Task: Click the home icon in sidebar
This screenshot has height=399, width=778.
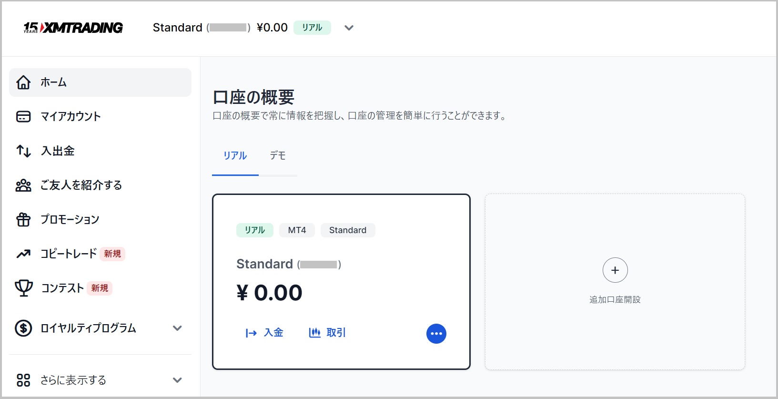Action: click(23, 82)
